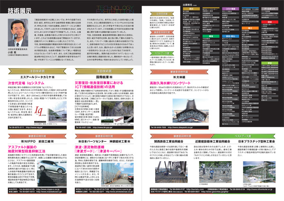The image size is (284, 201).
Task: Select company names ㈱NIPPO 前田工繊㈱
Action: point(37,141)
